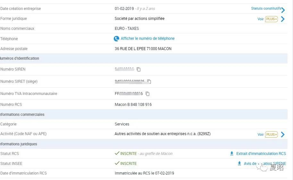This screenshot has height=180, width=293.
Task: Click the blurred TVA number starting with FR
Action: tap(129, 94)
